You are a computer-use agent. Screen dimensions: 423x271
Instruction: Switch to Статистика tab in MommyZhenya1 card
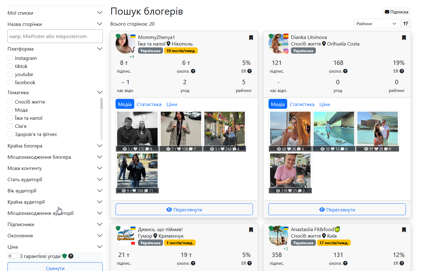tap(149, 104)
